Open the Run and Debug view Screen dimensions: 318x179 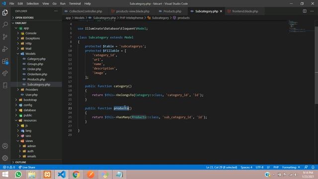pos(5,49)
